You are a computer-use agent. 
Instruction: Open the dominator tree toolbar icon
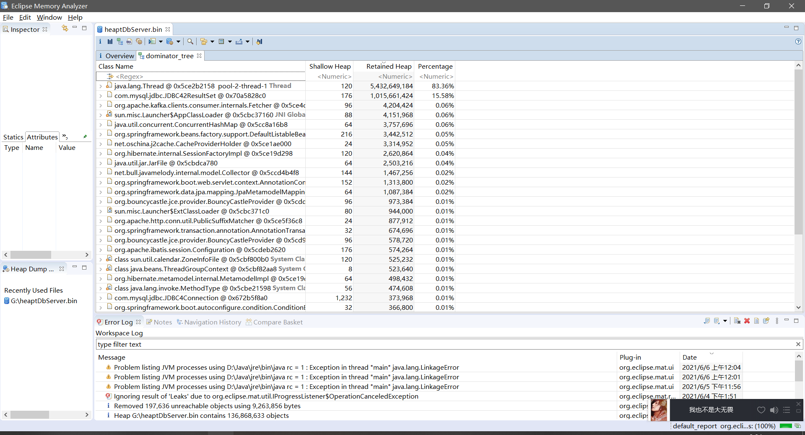pyautogui.click(x=120, y=41)
